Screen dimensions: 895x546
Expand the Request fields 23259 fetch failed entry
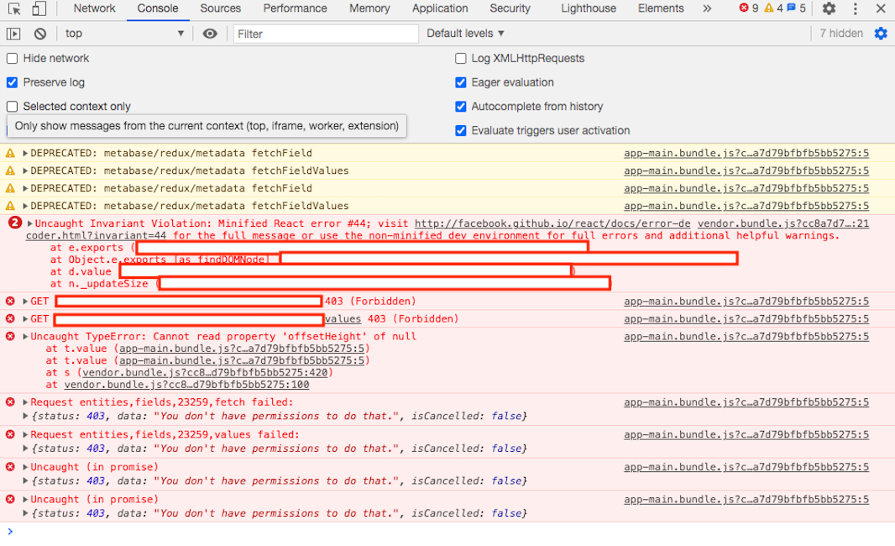point(26,402)
